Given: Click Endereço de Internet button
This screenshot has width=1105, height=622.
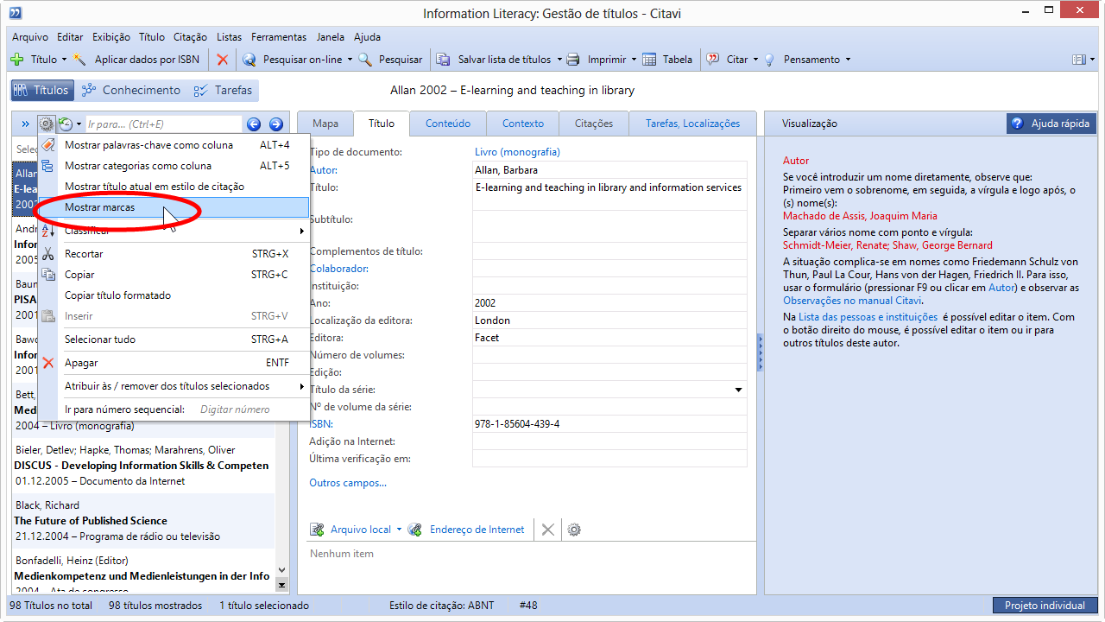Looking at the screenshot, I should click(x=466, y=530).
